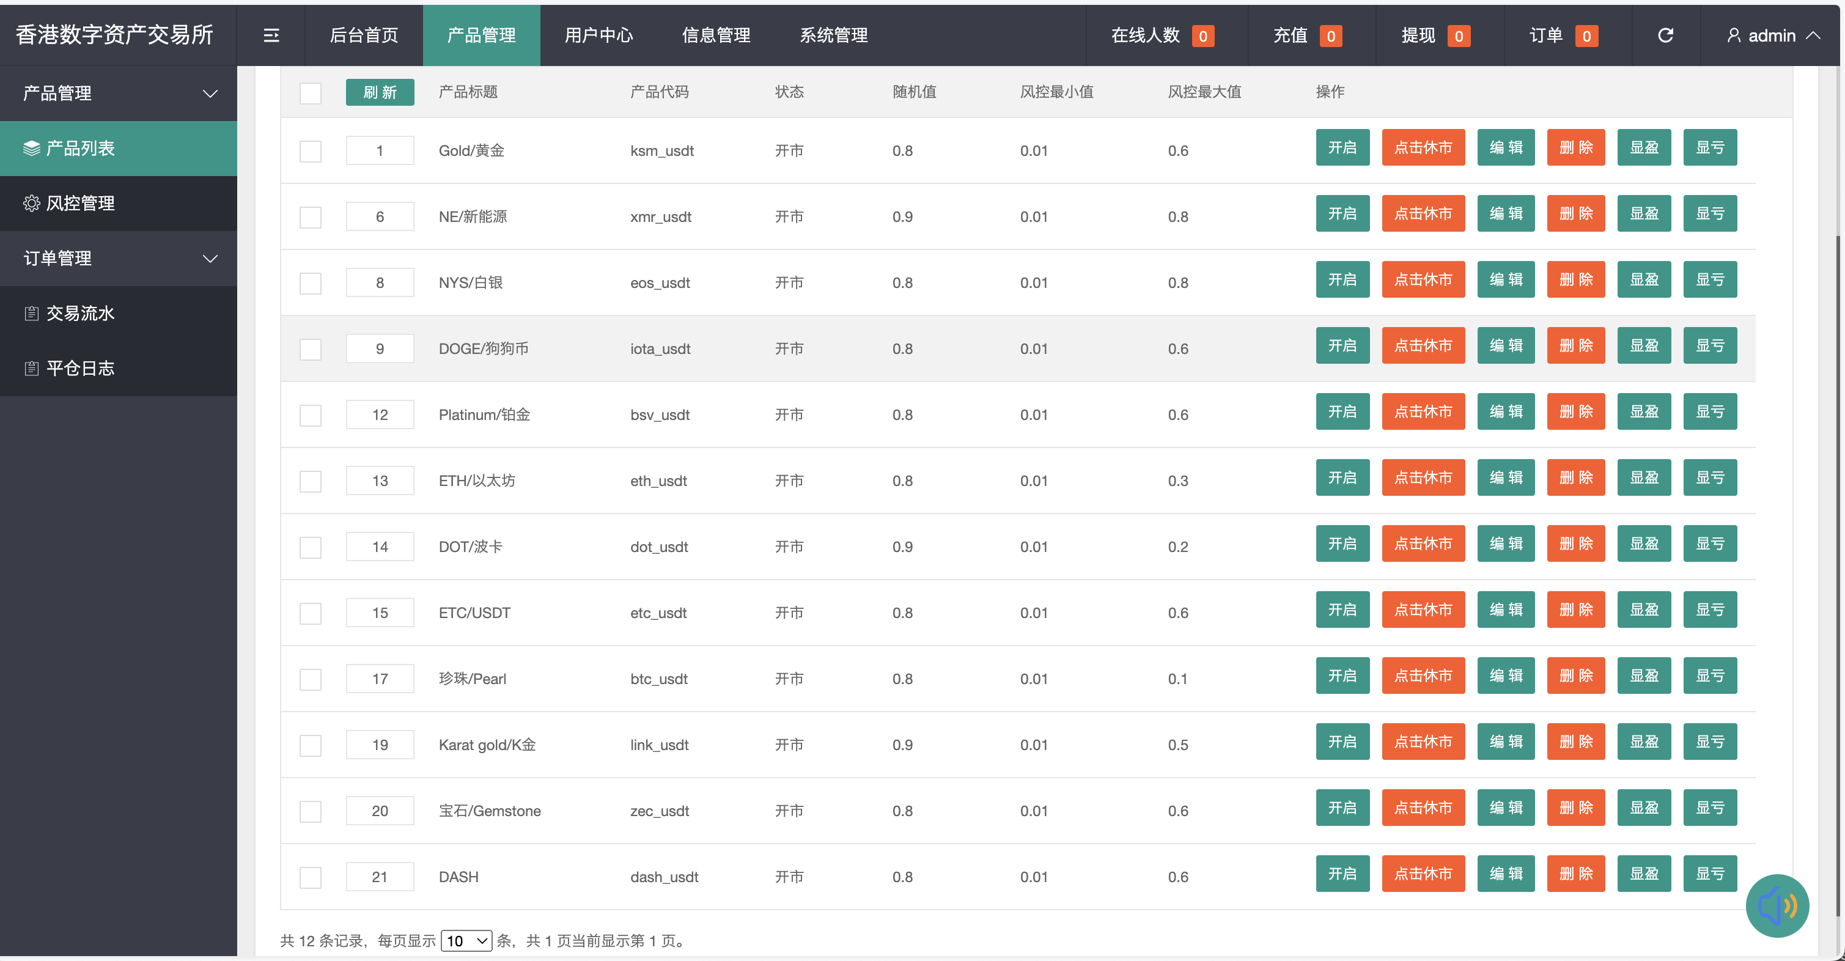
Task: Check the Gold/黄金 row checkbox
Action: click(x=310, y=151)
